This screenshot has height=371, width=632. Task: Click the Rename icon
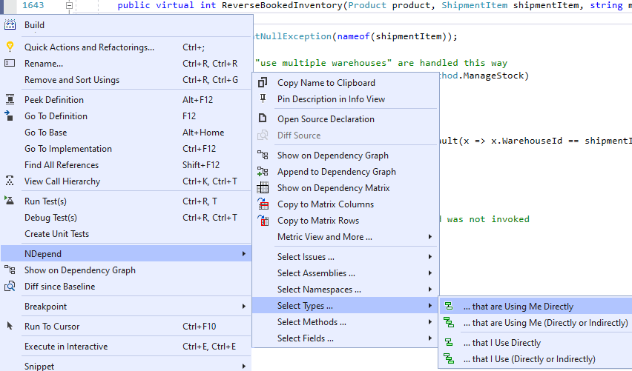tap(10, 63)
